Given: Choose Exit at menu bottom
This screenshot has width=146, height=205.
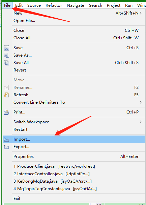Looking at the screenshot, I should point(74,199).
